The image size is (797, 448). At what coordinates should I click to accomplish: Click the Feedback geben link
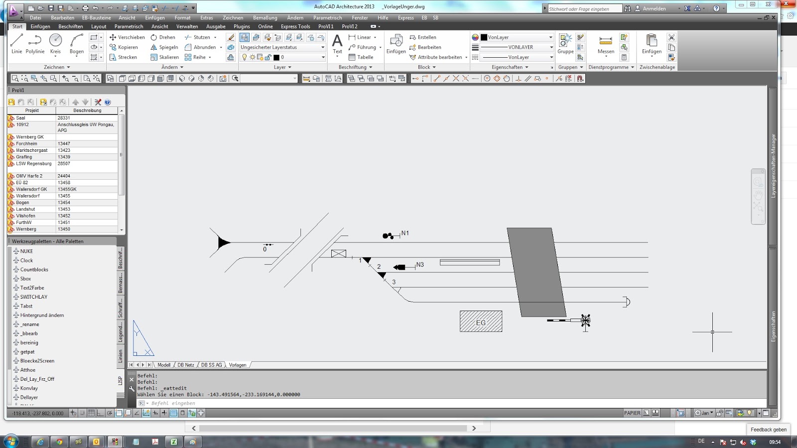click(x=769, y=430)
